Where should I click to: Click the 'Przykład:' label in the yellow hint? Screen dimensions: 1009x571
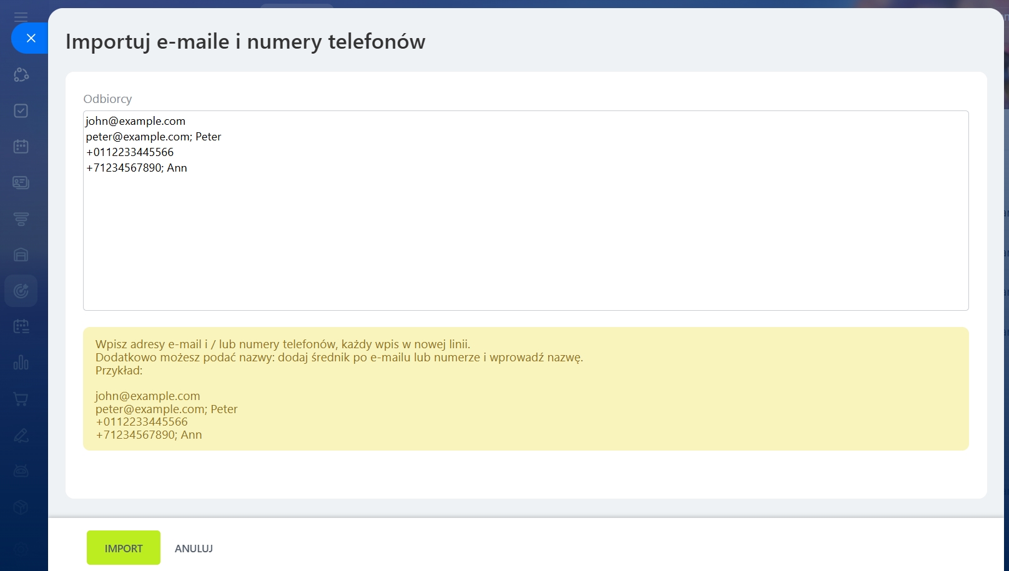point(119,371)
